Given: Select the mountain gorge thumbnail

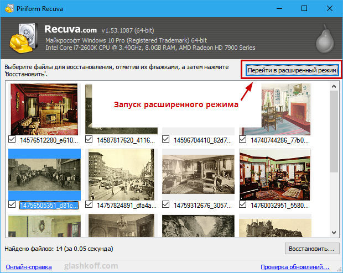Looking at the screenshot, I should coord(198,226).
